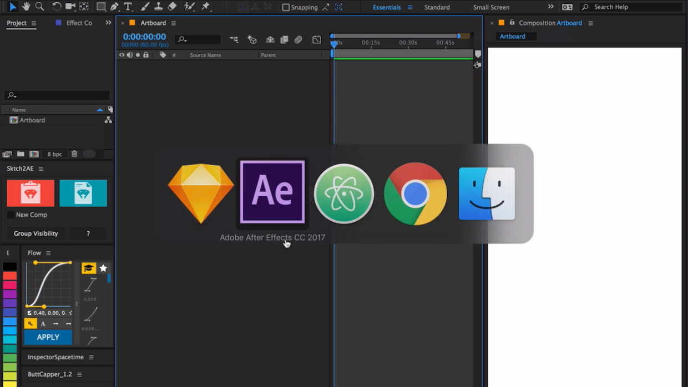Screen dimensions: 688x387
Task: Switch to Finder in app switcher
Action: click(487, 194)
